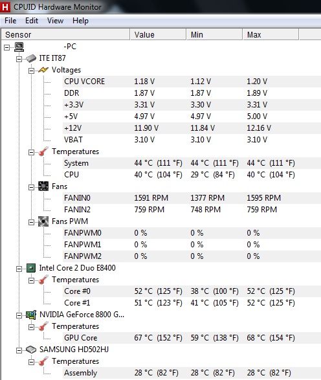This screenshot has width=321, height=380.
Task: Click the Max column header
Action: 271,34
